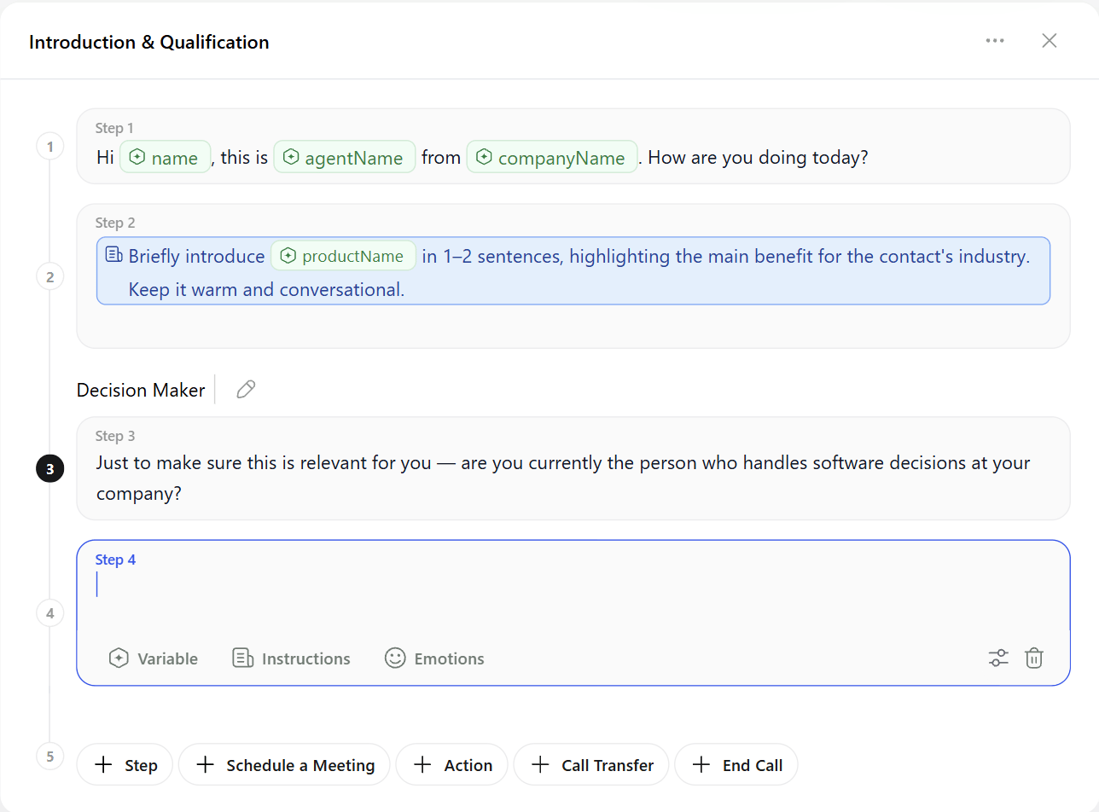Click the step number 2 circle marker
1099x812 pixels.
pyautogui.click(x=50, y=276)
